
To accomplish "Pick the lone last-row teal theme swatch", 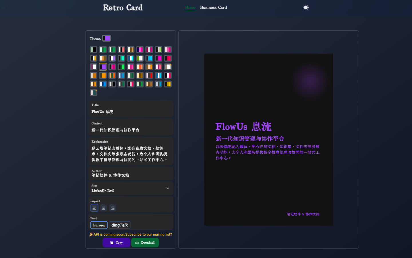I will coord(94,93).
